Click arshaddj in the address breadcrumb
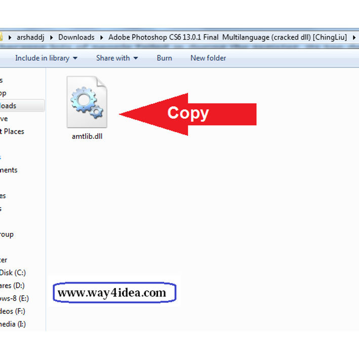 30,37
